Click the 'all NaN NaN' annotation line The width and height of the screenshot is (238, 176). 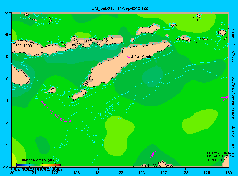click(x=216, y=160)
